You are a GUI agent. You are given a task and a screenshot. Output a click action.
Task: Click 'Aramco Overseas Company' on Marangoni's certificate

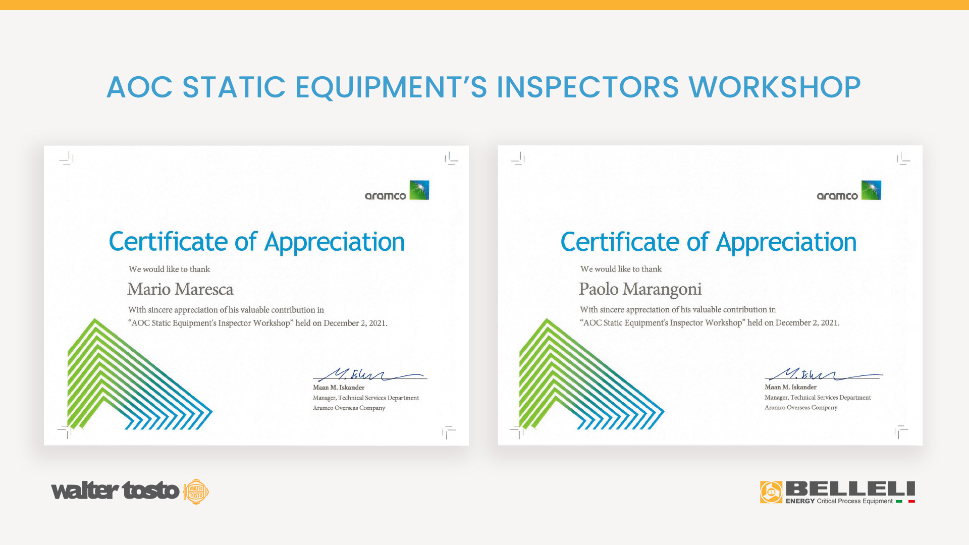801,407
